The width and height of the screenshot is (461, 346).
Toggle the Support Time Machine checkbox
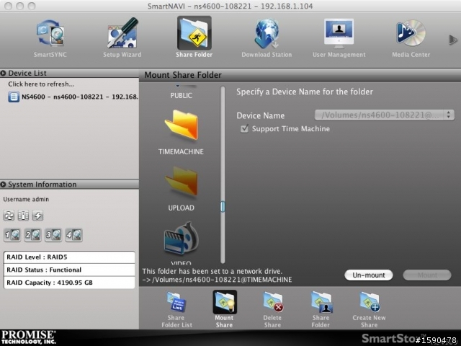pyautogui.click(x=245, y=129)
